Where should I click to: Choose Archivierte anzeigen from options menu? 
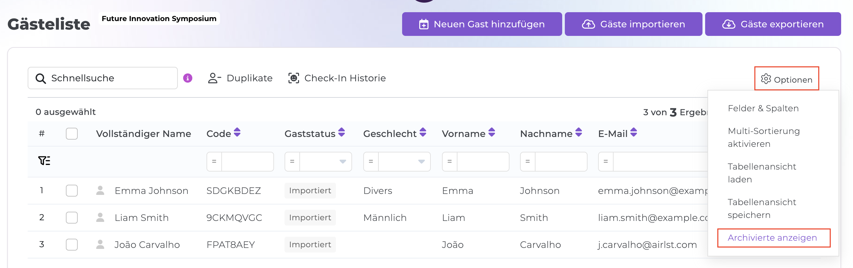[x=772, y=238]
